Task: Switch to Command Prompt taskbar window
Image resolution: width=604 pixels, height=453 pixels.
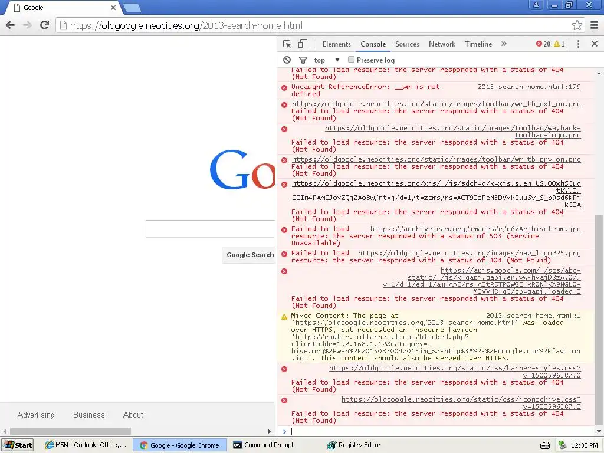Action: click(x=264, y=445)
